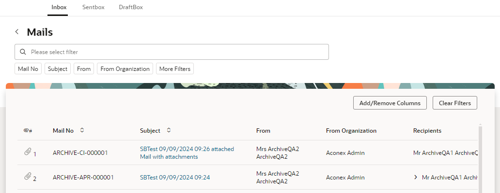Screen dimensions: 500x193
Task: Click the Clear Filters button
Action: [455, 103]
